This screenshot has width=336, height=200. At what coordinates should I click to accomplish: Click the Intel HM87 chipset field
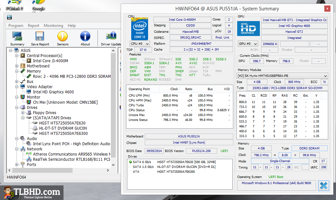pyautogui.click(x=189, y=143)
